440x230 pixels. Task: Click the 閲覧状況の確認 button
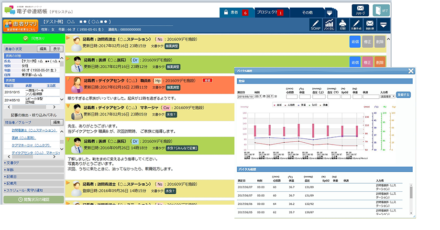33,199
